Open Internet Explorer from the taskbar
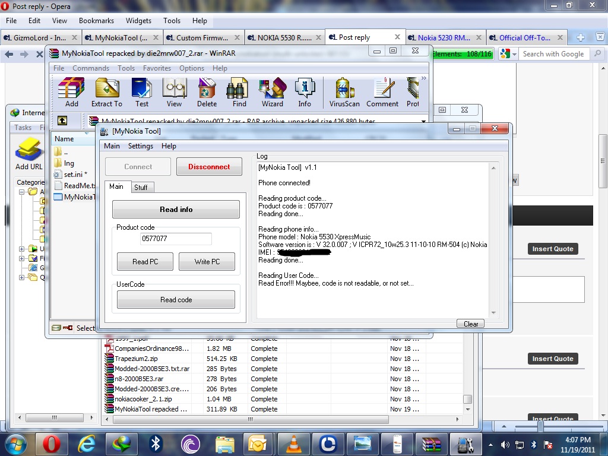 pos(87,444)
